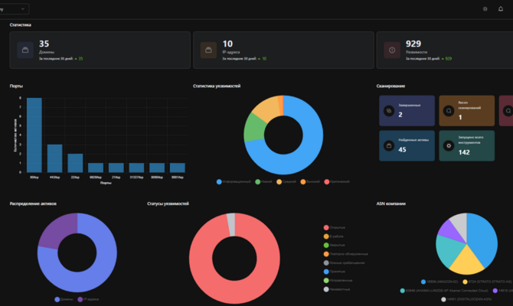Open the Запущено всего инструментов card
513x306 pixels.
point(466,146)
